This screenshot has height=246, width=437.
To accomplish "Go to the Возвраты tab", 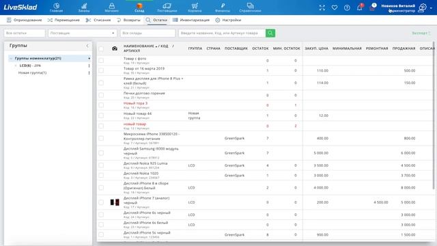I will point(128,20).
